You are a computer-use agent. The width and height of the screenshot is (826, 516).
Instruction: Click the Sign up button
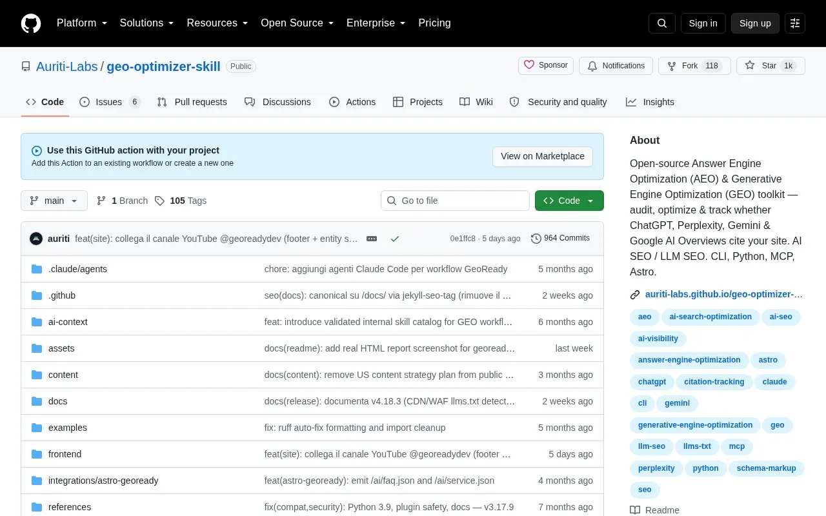[755, 23]
